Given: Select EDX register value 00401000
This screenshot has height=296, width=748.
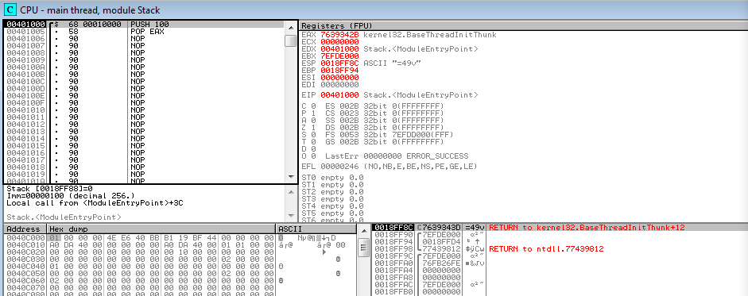Looking at the screenshot, I should coord(339,49).
